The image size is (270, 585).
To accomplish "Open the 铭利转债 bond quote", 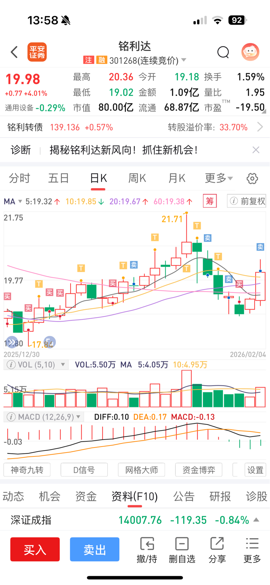I will point(60,127).
